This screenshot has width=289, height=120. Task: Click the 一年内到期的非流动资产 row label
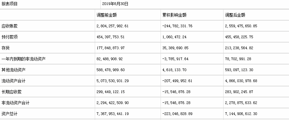pyautogui.click(x=23, y=59)
